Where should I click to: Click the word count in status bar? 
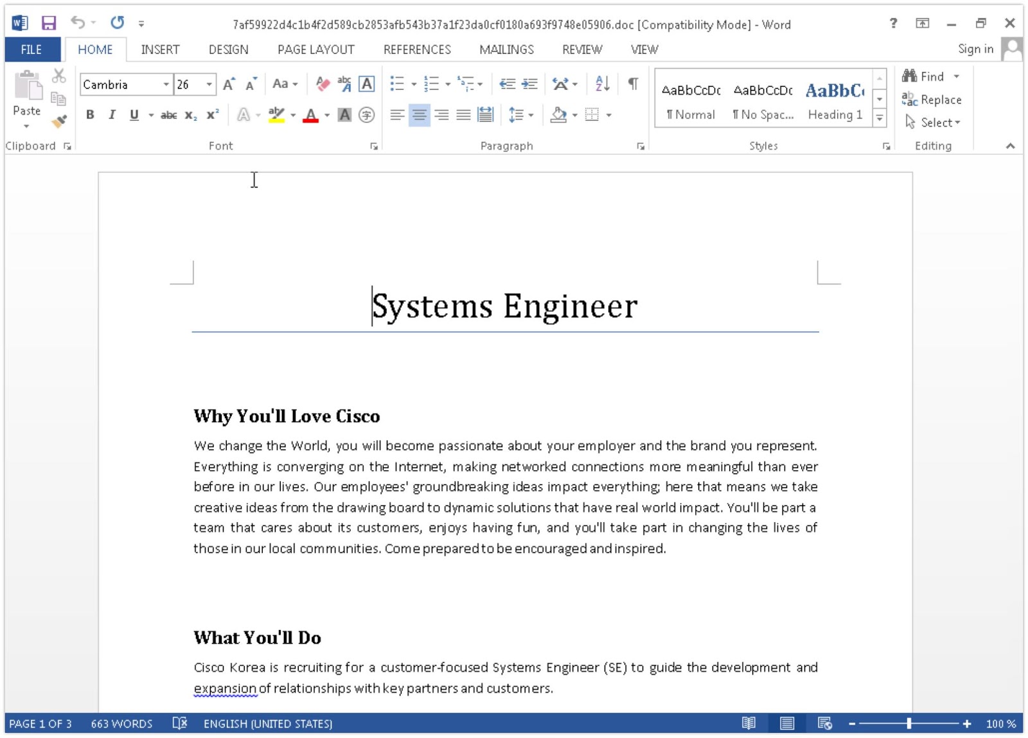click(121, 723)
